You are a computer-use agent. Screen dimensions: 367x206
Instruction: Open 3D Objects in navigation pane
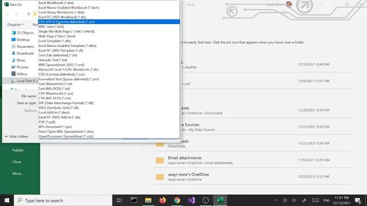22,33
